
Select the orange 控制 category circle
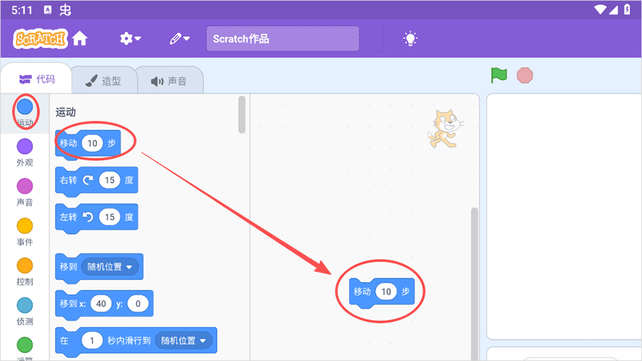[x=25, y=265]
